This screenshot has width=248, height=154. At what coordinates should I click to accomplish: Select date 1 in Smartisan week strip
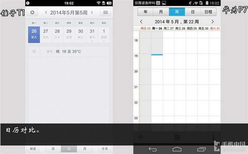104,35
